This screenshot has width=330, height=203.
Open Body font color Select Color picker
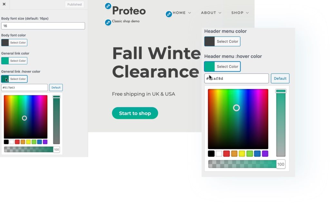click(14, 43)
